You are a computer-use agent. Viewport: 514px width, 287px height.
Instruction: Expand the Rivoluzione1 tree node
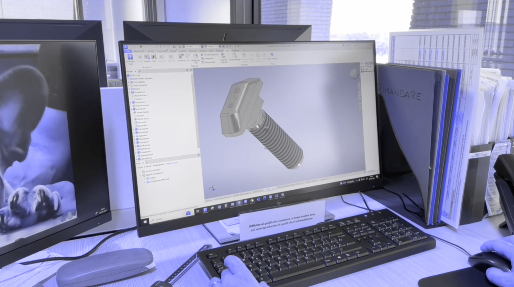tap(130, 92)
